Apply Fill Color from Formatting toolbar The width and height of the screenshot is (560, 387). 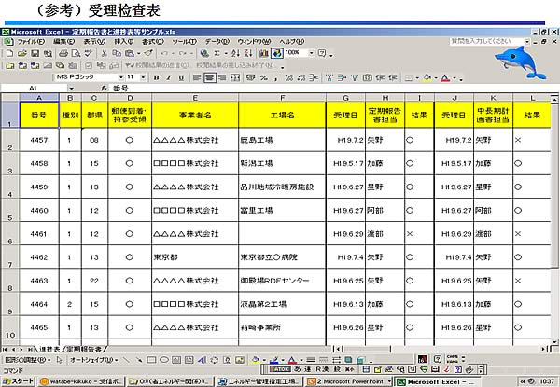coord(427,77)
